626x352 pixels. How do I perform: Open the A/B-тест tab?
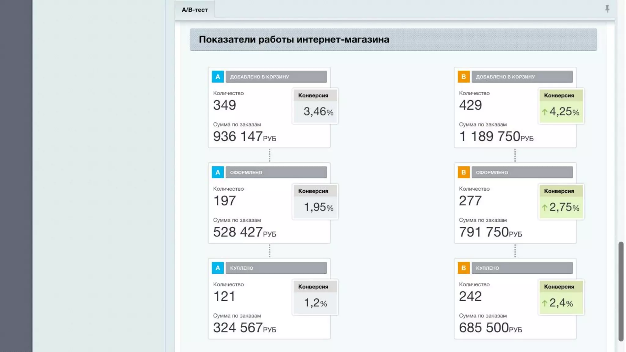click(x=195, y=10)
